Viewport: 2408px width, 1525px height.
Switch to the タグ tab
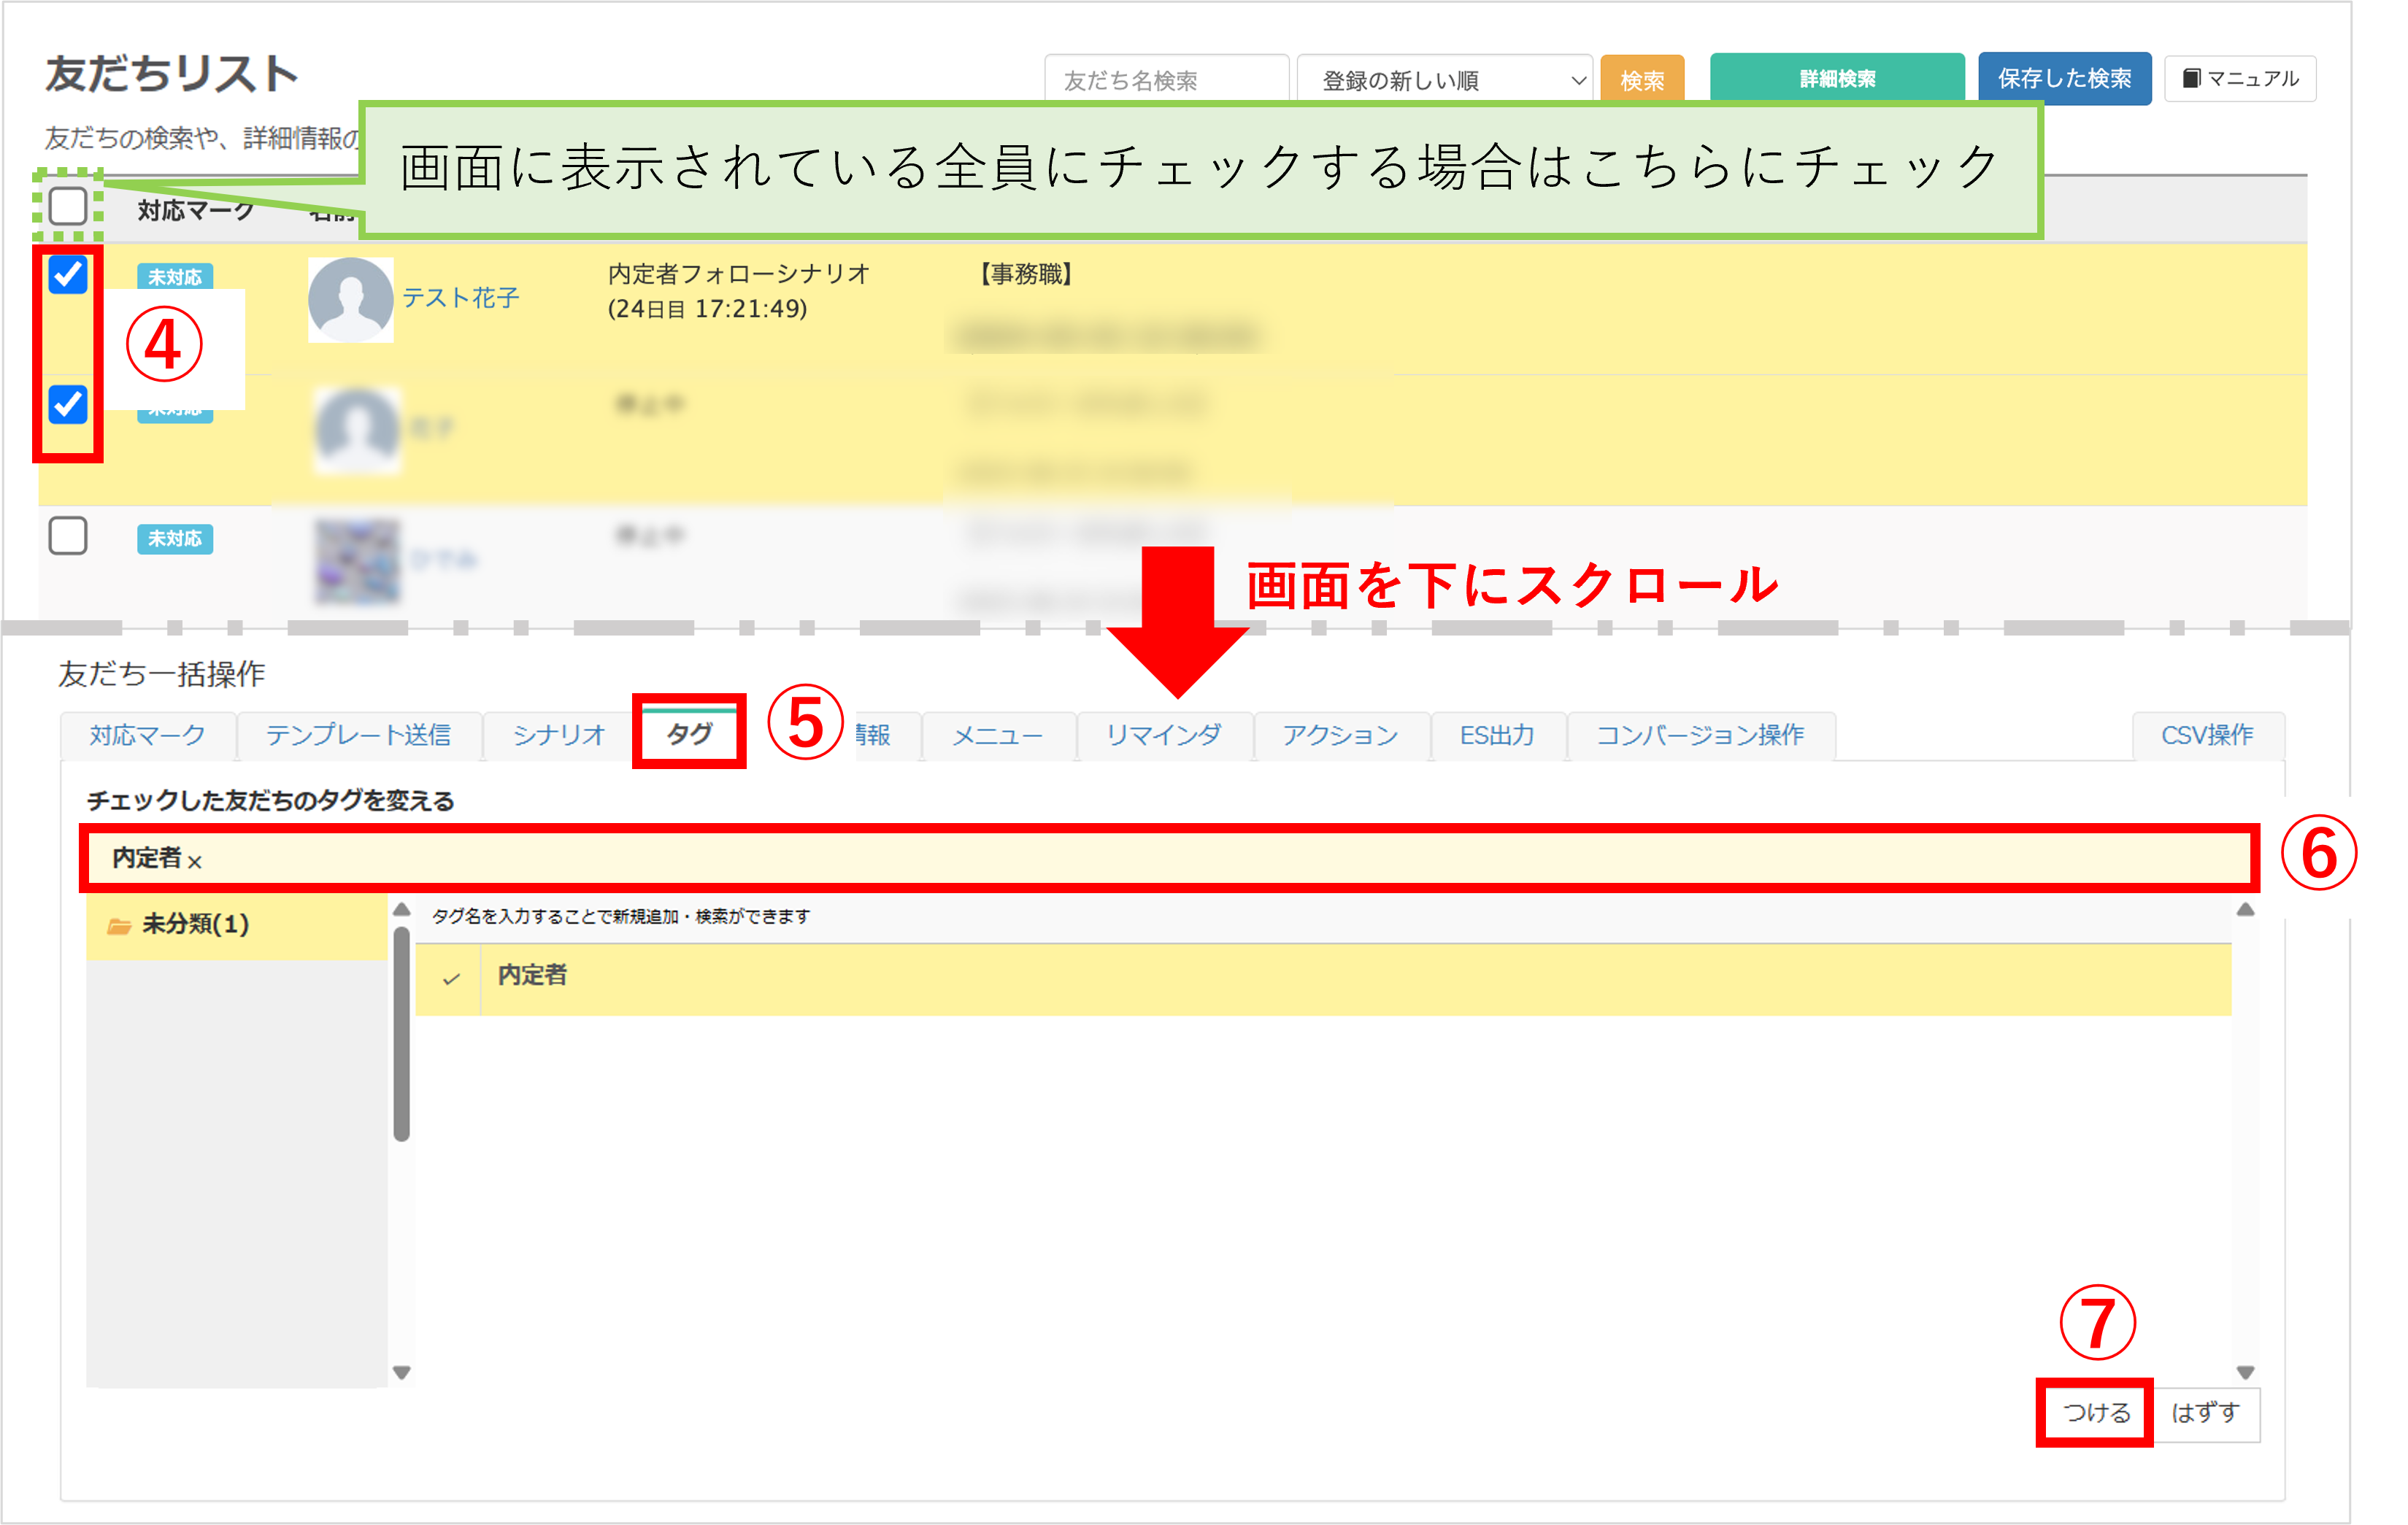[x=689, y=735]
